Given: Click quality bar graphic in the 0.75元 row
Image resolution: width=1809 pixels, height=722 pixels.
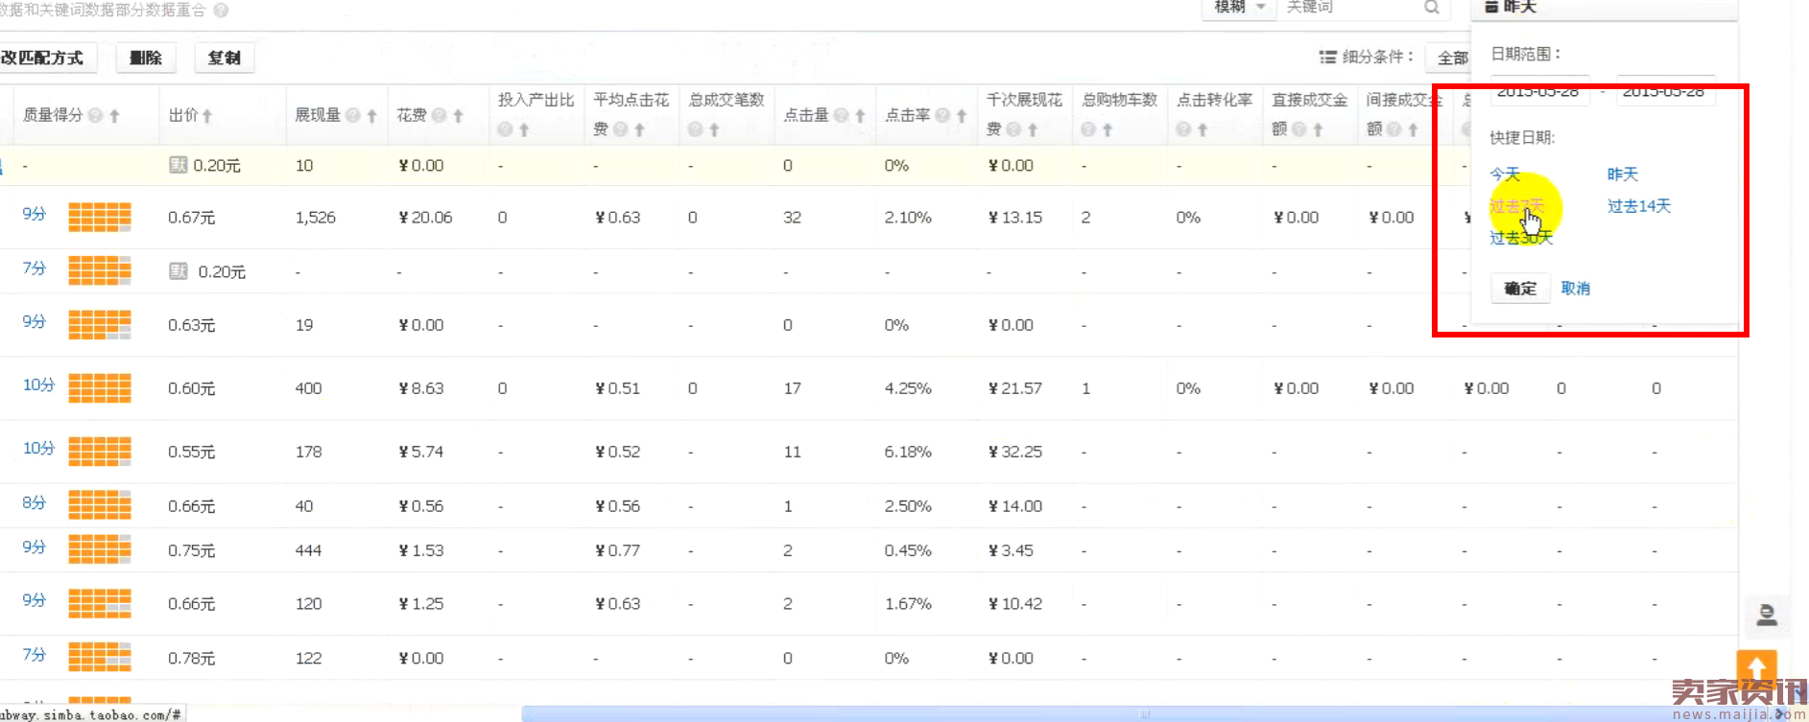Looking at the screenshot, I should point(100,549).
